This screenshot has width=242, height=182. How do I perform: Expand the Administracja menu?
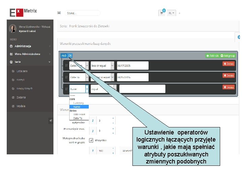point(30,46)
